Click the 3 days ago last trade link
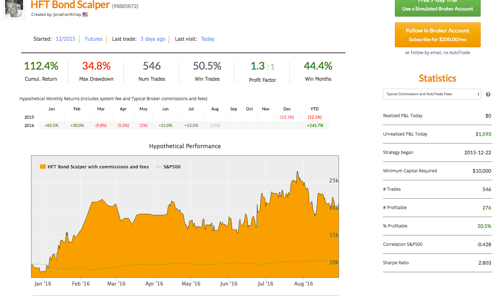The height and width of the screenshot is (296, 498). coord(153,39)
